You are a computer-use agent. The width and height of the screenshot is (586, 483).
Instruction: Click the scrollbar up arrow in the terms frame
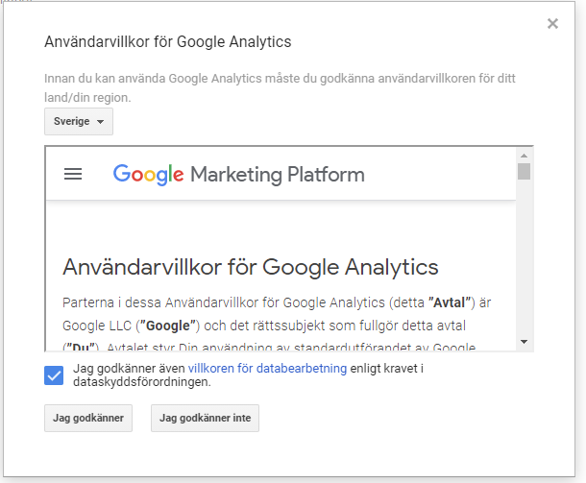(x=524, y=156)
